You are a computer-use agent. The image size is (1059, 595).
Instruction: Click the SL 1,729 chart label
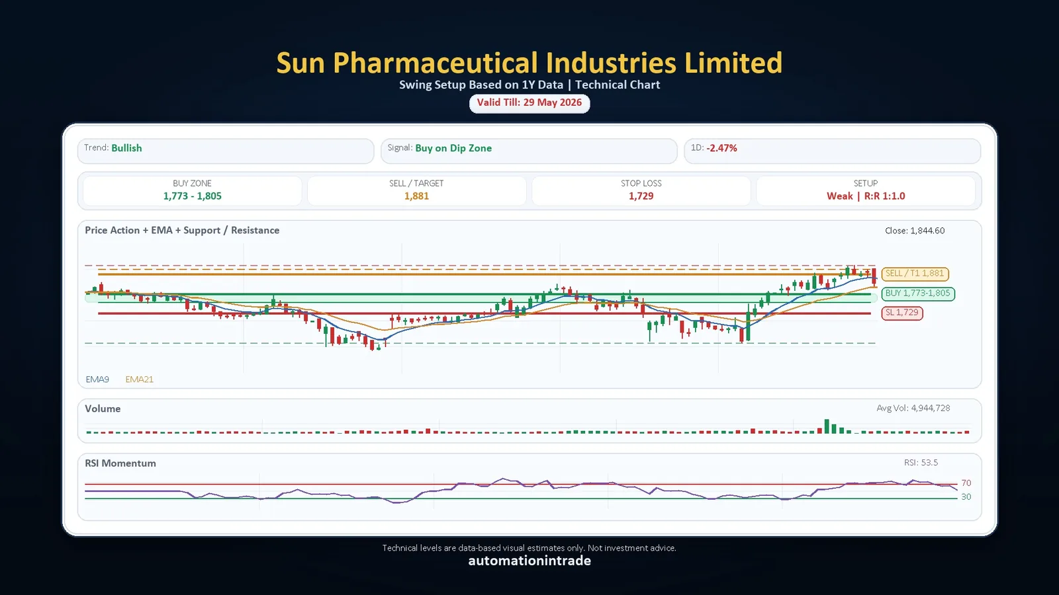(902, 313)
